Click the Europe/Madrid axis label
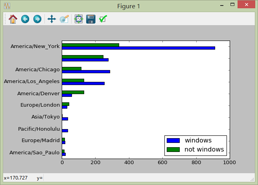The image size is (258, 185). click(41, 141)
